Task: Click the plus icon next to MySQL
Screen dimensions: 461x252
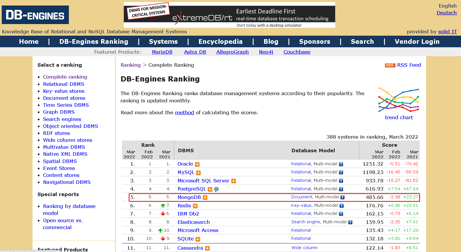Action: (198, 173)
